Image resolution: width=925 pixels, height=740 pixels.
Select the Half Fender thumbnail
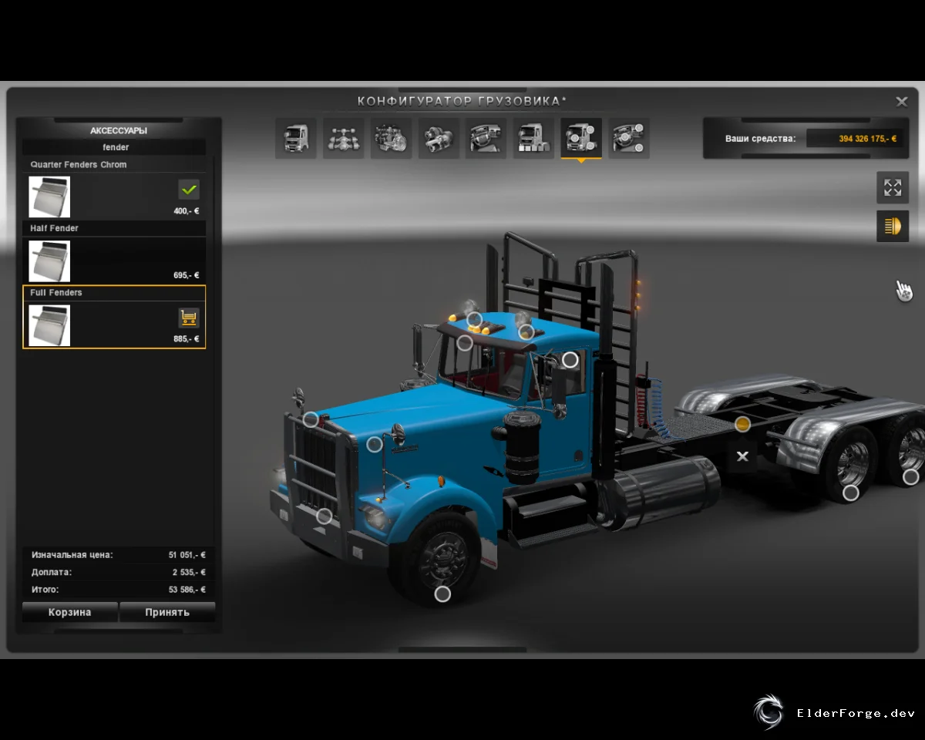pos(49,261)
